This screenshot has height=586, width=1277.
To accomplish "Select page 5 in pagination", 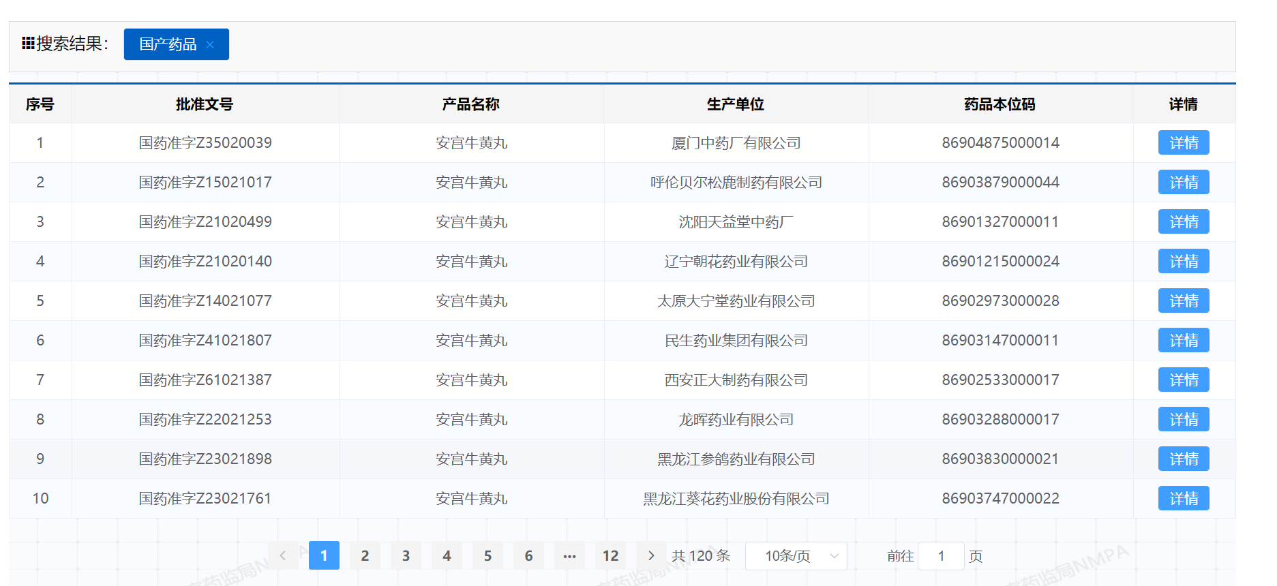I will tap(487, 556).
